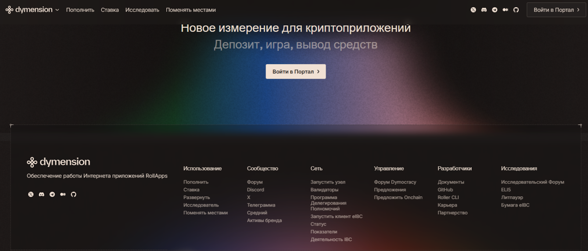The height and width of the screenshot is (251, 588).
Task: Open Форум Dymocracy link
Action: coord(395,182)
